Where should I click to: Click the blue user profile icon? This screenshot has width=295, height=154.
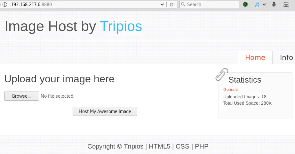tap(257, 4)
